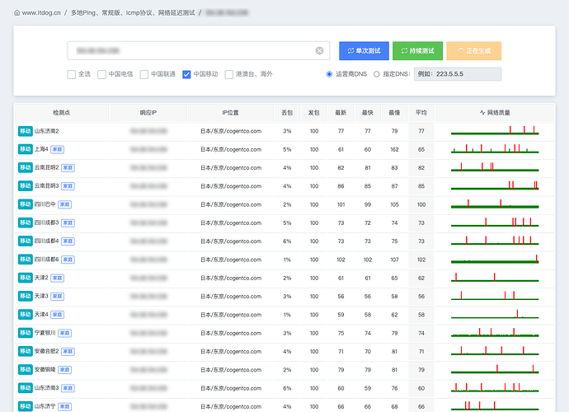
Task: Click the 正在生成 button
Action: (x=474, y=51)
